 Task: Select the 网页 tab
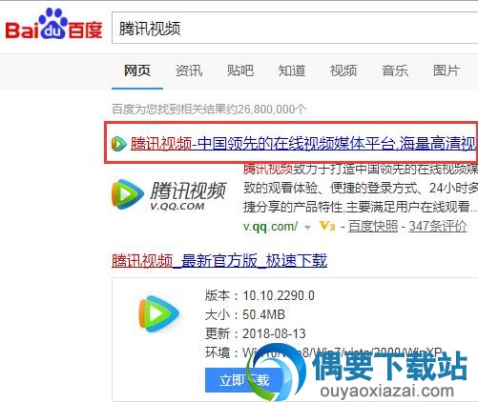click(137, 70)
